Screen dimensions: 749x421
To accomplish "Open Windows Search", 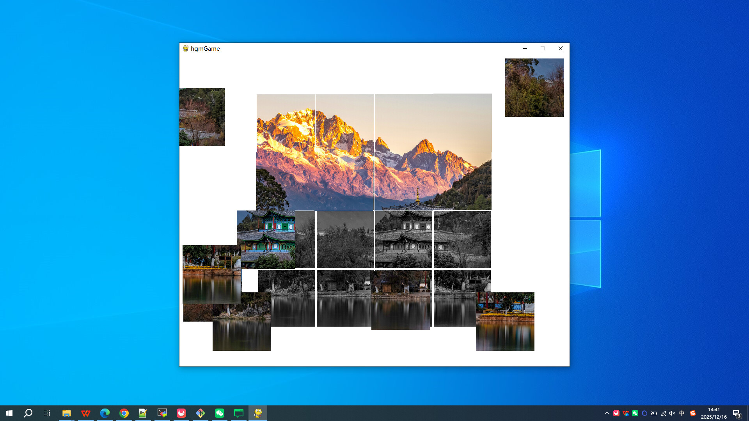I will coord(27,413).
